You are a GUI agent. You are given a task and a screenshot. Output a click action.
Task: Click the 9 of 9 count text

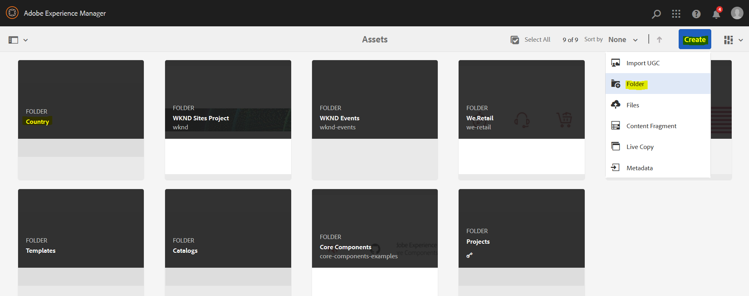pyautogui.click(x=570, y=40)
